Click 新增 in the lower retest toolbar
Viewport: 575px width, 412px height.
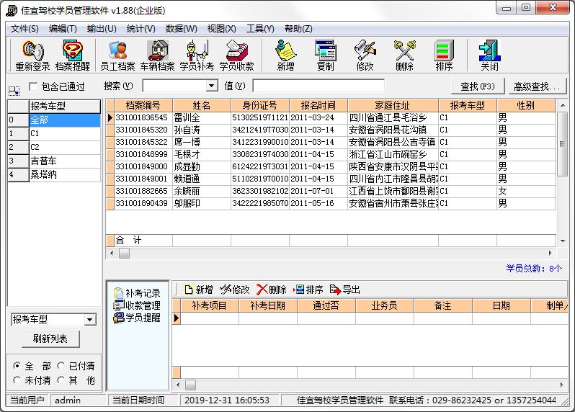(199, 290)
